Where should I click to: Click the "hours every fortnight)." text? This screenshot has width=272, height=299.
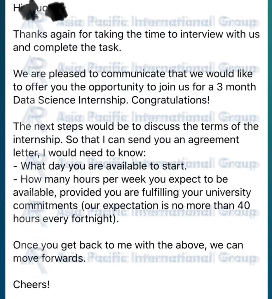click(x=66, y=219)
